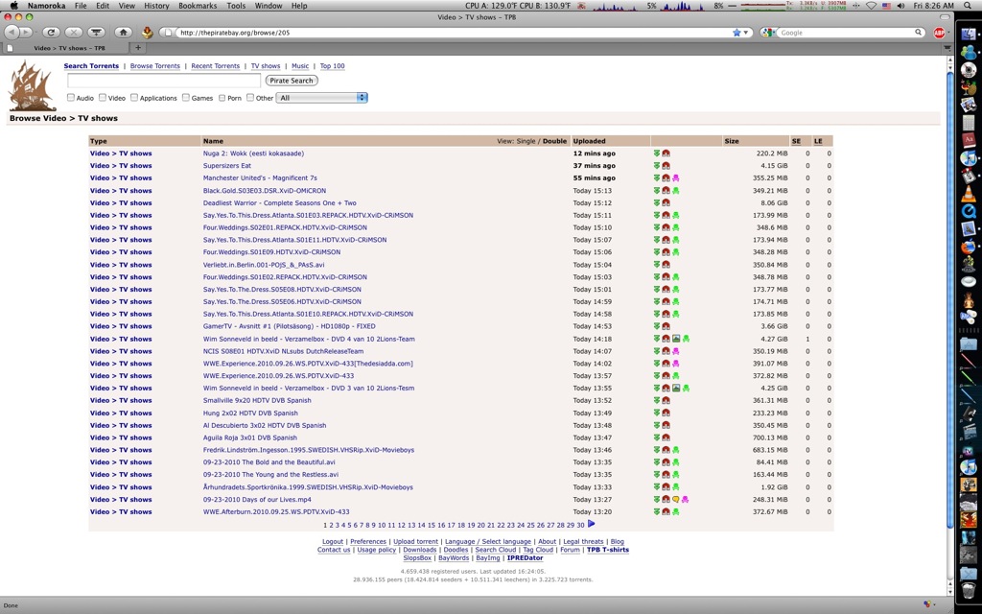Open the Tools menu
The height and width of the screenshot is (614, 982).
(x=236, y=5)
